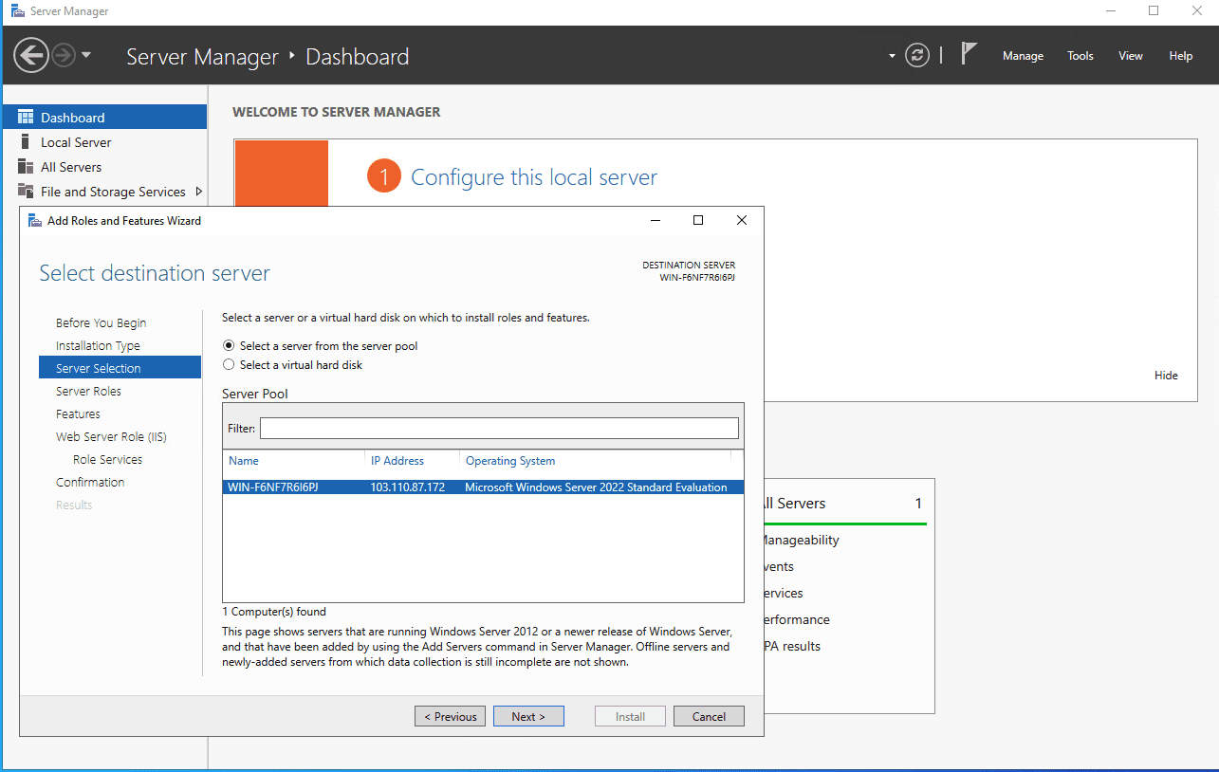1219x772 pixels.
Task: Click the forward navigation arrow icon
Action: click(64, 55)
